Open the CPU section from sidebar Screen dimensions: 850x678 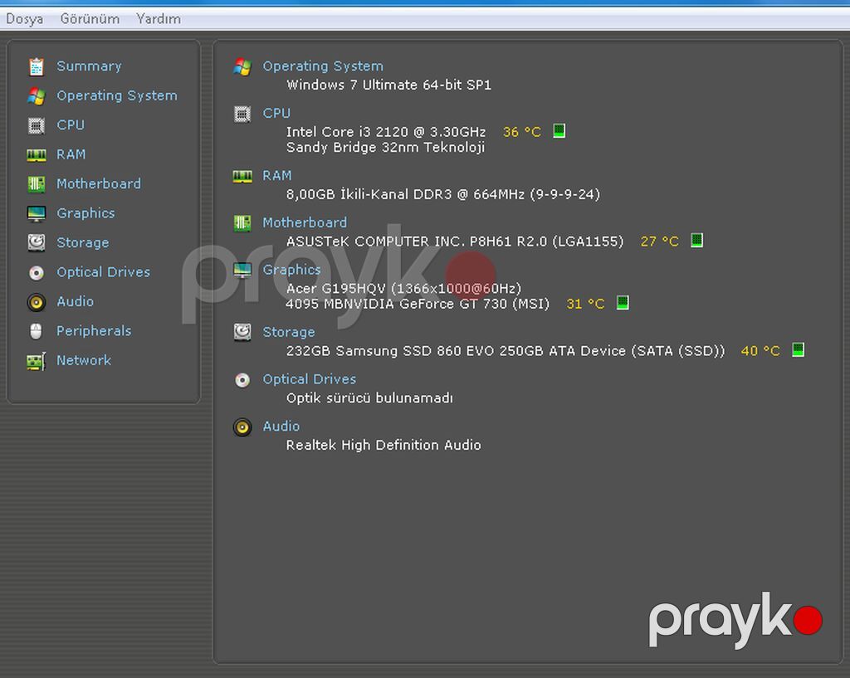coord(71,124)
